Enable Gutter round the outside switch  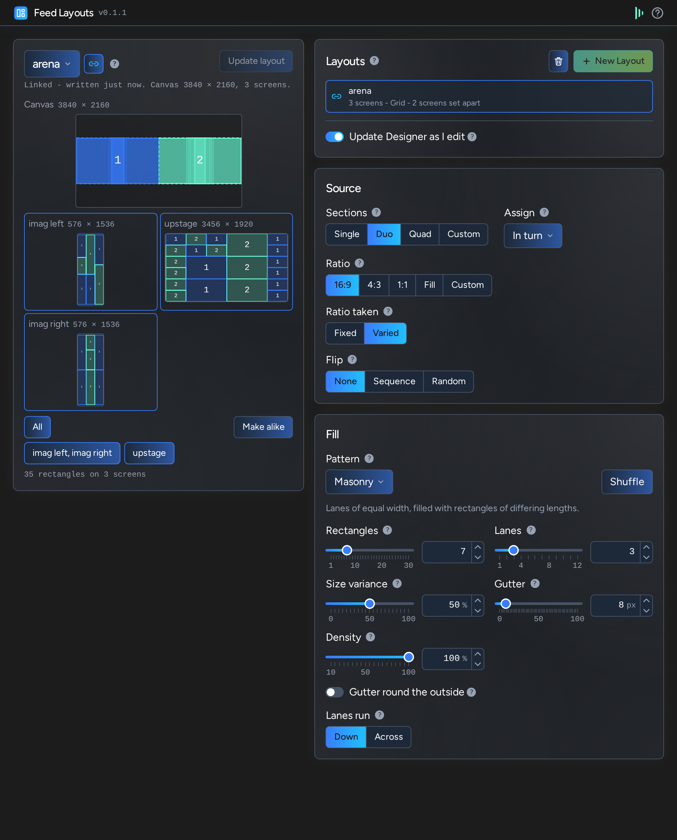335,692
